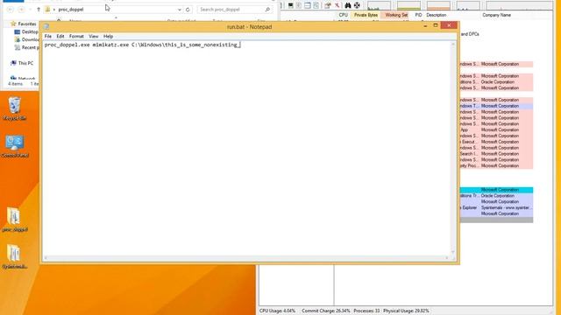
Task: Click the binoculars Find icon in Process Explorer
Action: 347,5
